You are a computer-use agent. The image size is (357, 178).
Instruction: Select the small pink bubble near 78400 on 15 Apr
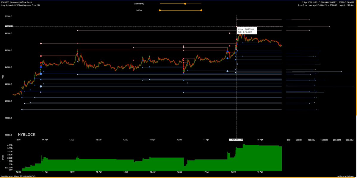pos(77,30)
